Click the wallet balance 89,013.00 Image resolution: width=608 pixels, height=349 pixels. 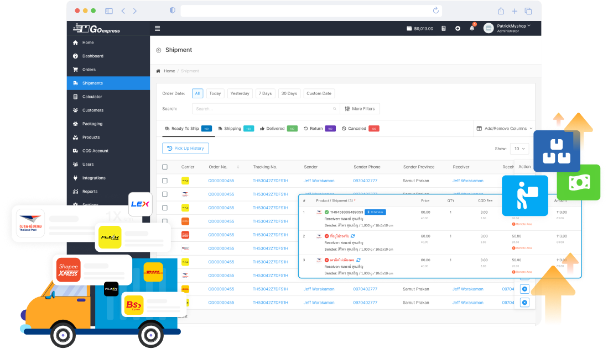(x=419, y=28)
